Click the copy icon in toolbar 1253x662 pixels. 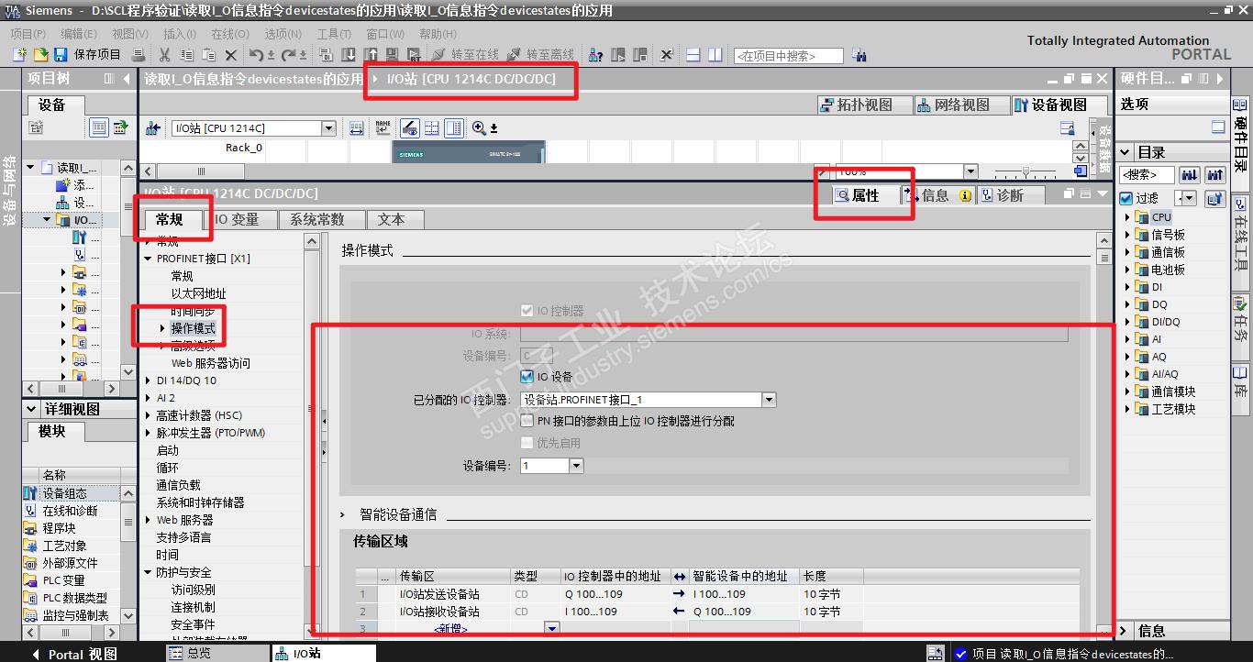(187, 55)
